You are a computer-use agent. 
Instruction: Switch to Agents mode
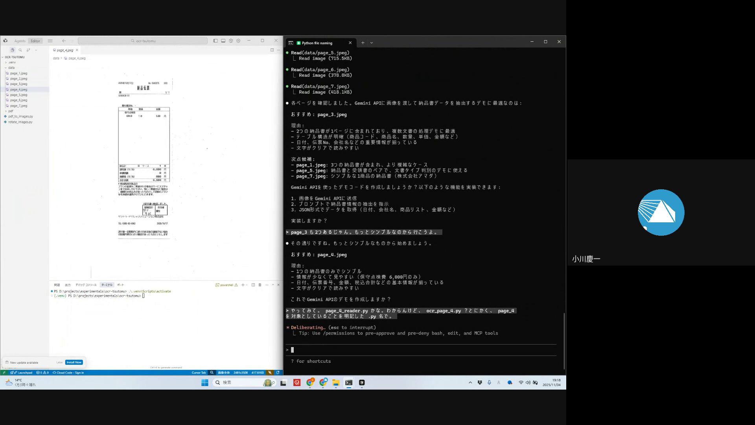20,41
